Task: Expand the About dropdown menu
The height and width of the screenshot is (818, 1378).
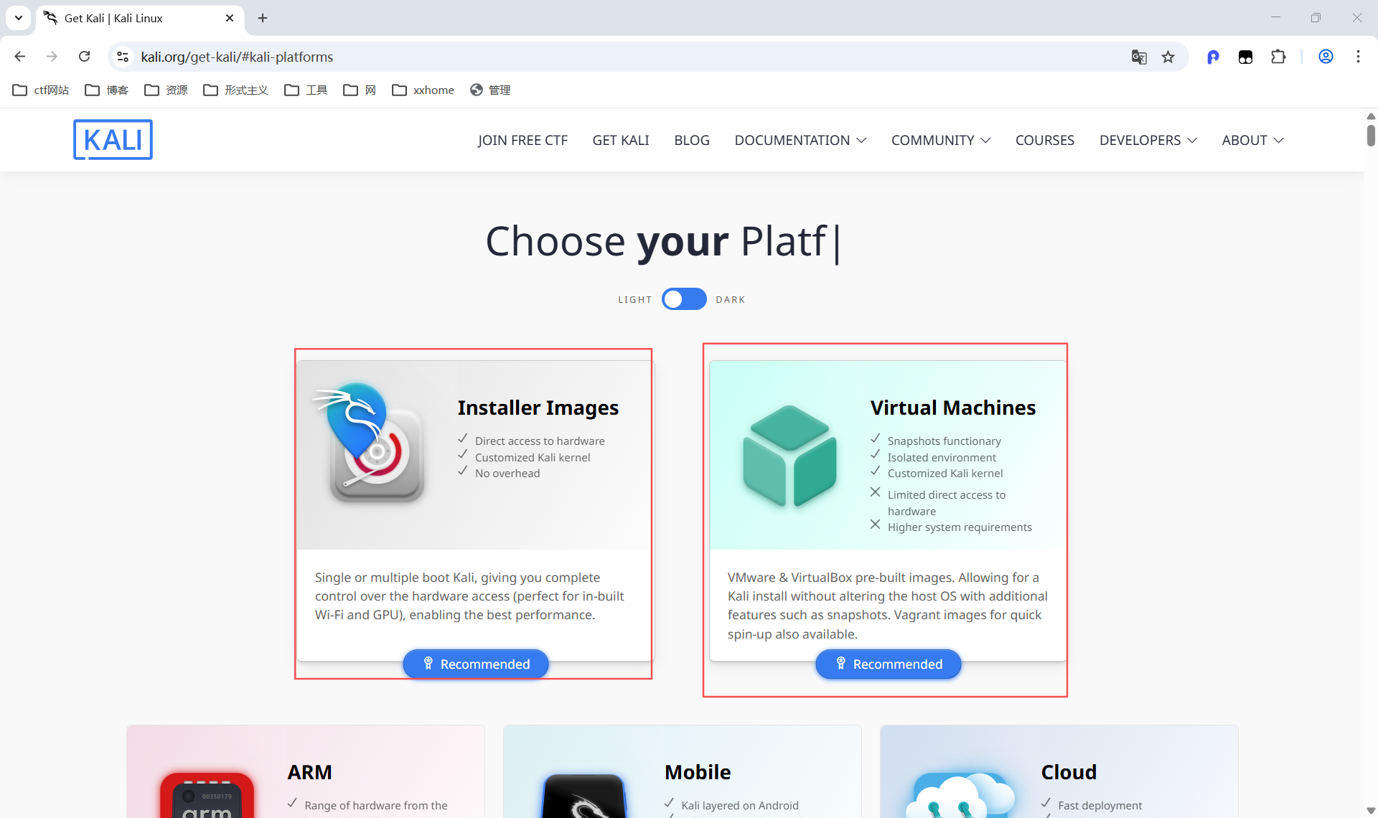Action: tap(1253, 140)
